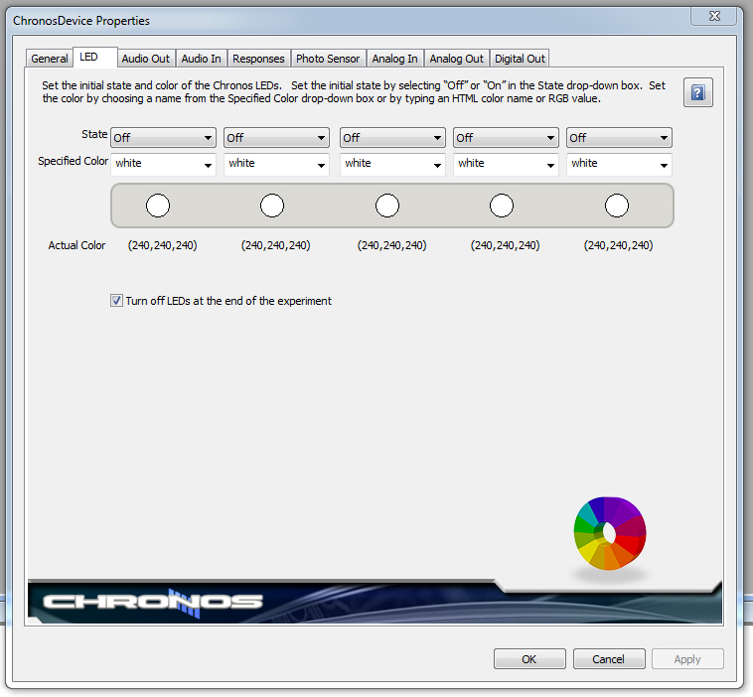Toggle Turn off LEDs at end checkbox
This screenshot has height=697, width=753.
116,301
